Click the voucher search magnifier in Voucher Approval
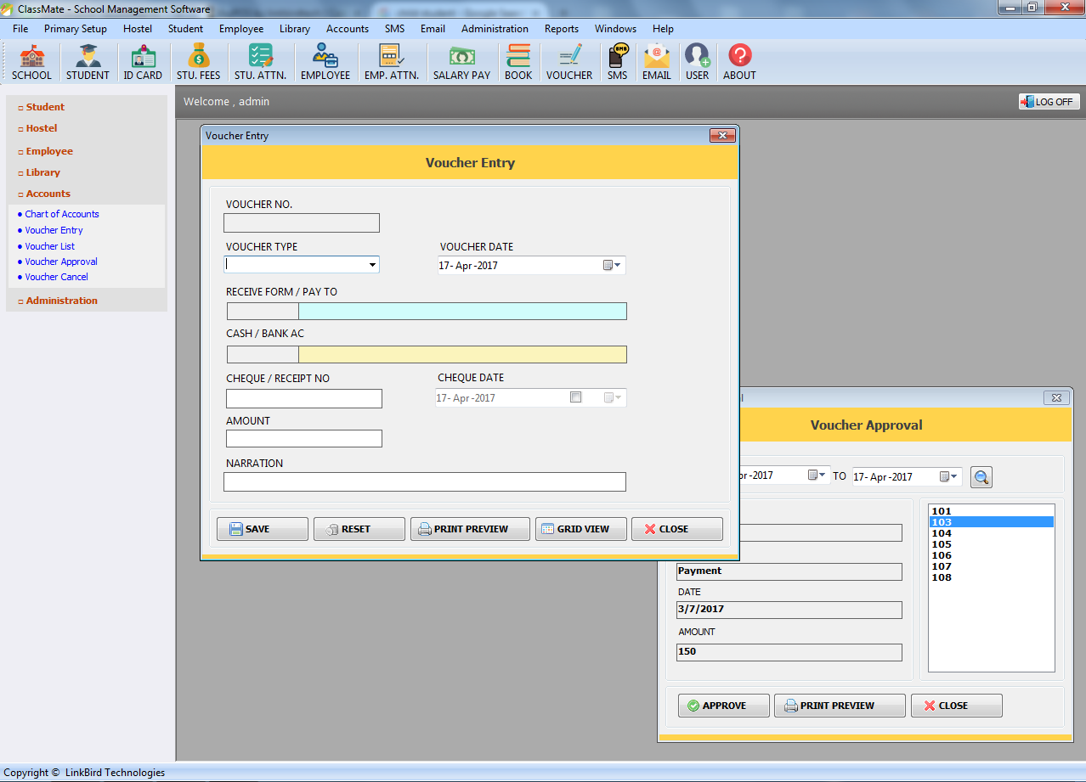The height and width of the screenshot is (782, 1086). tap(981, 476)
